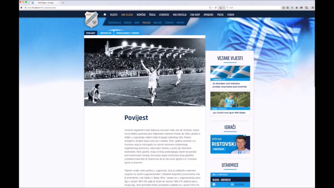Select ČLANSTVO in the submenu
The width and height of the screenshot is (334, 188).
169,23
